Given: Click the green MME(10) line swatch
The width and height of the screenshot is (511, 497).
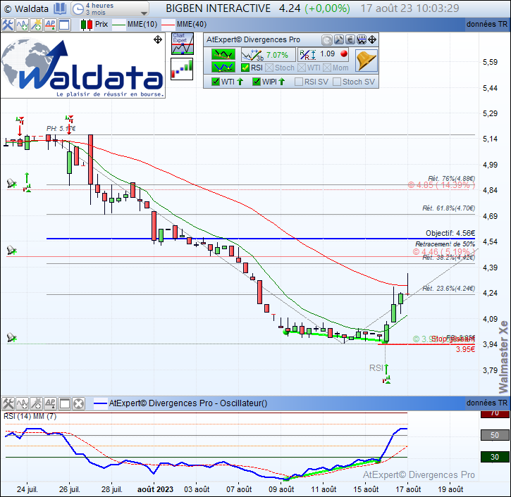Looking at the screenshot, I should (118, 25).
